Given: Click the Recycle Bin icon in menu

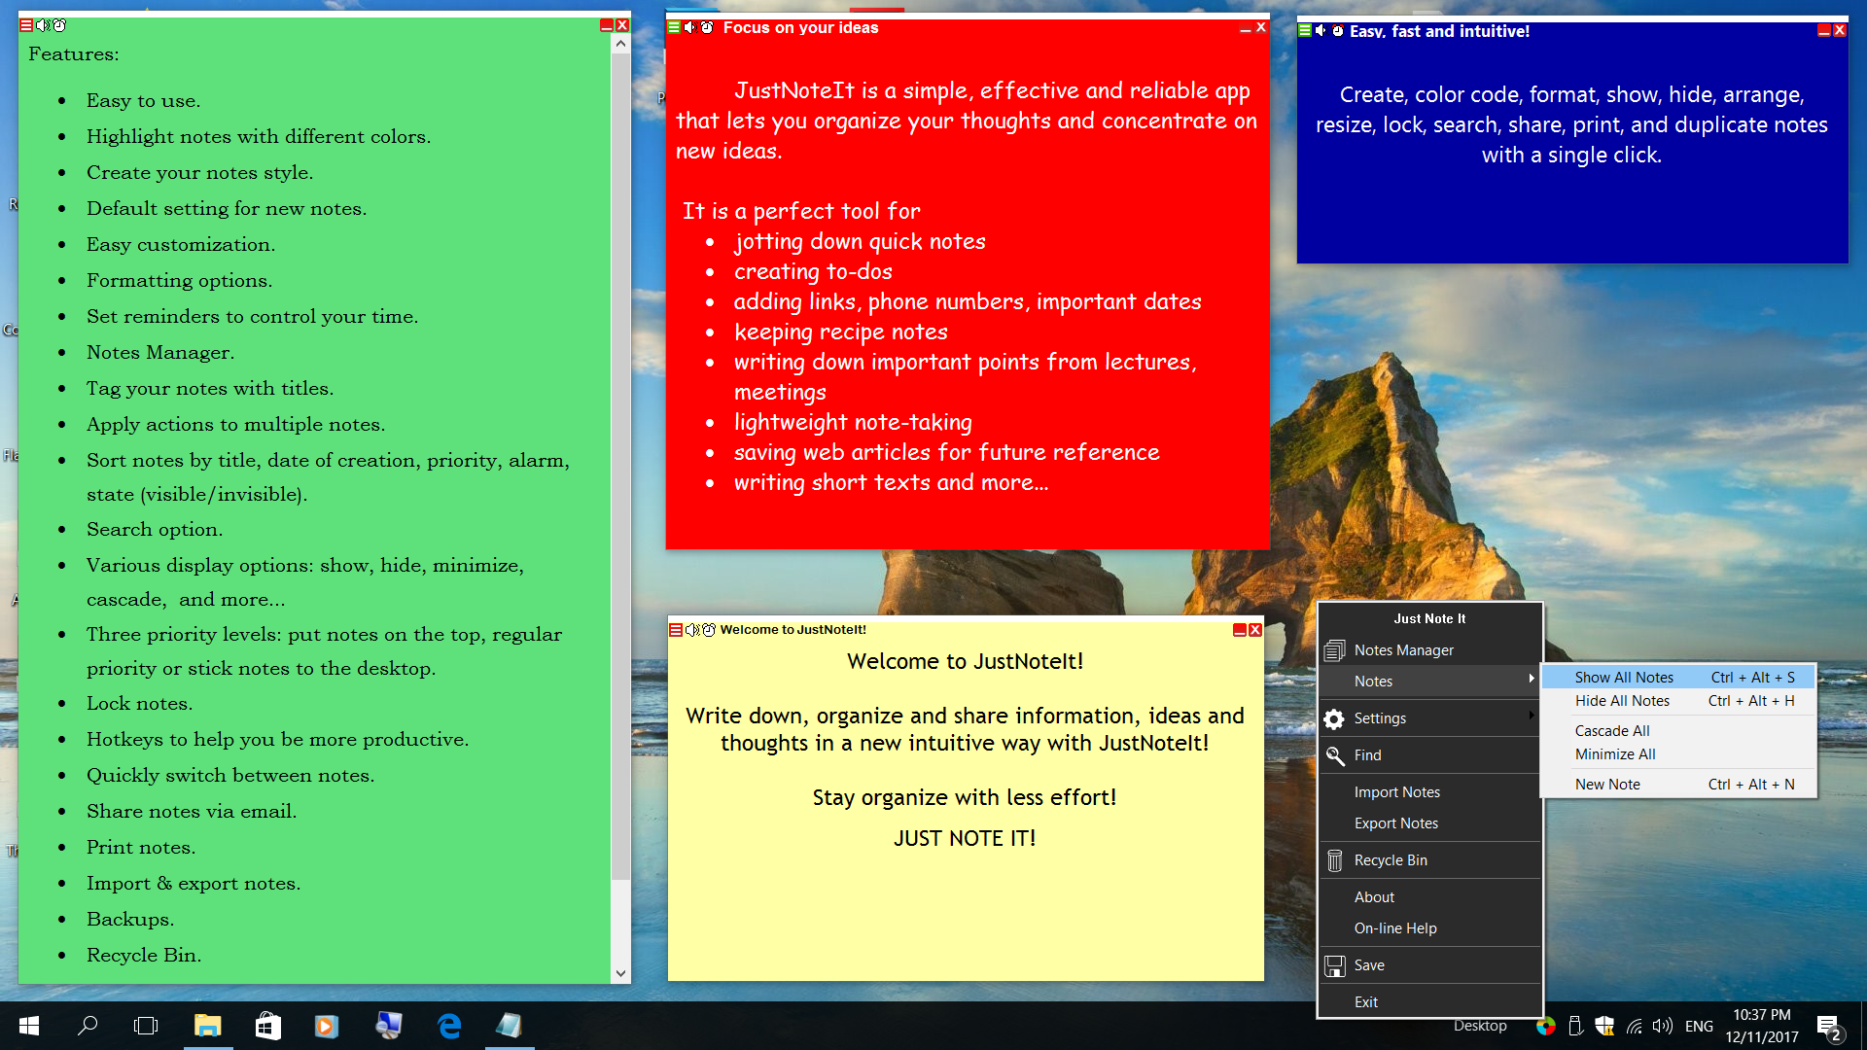Looking at the screenshot, I should [x=1339, y=859].
